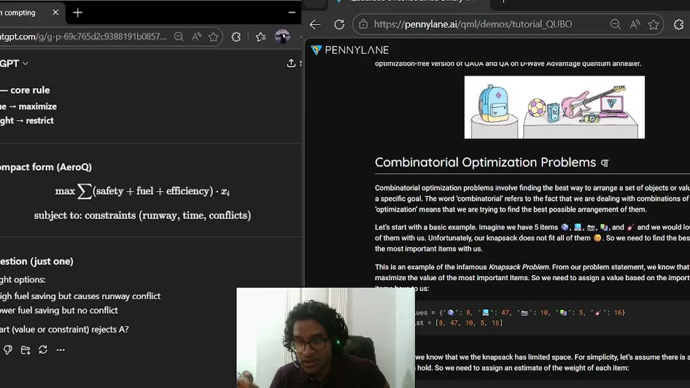Click the webcam video overlay
This screenshot has width=690, height=388.
(326, 338)
